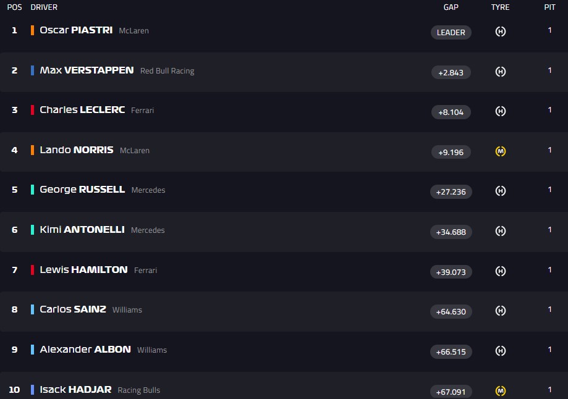Viewport: 568px width, 399px height.
Task: Click the GAP column header
Action: [451, 7]
